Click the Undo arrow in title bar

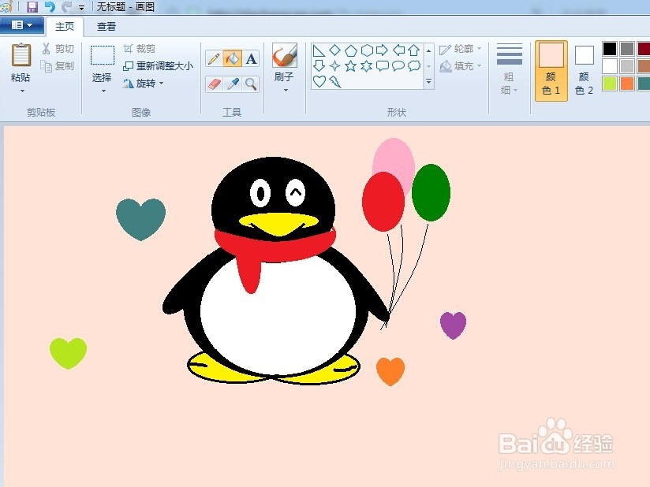pos(50,6)
